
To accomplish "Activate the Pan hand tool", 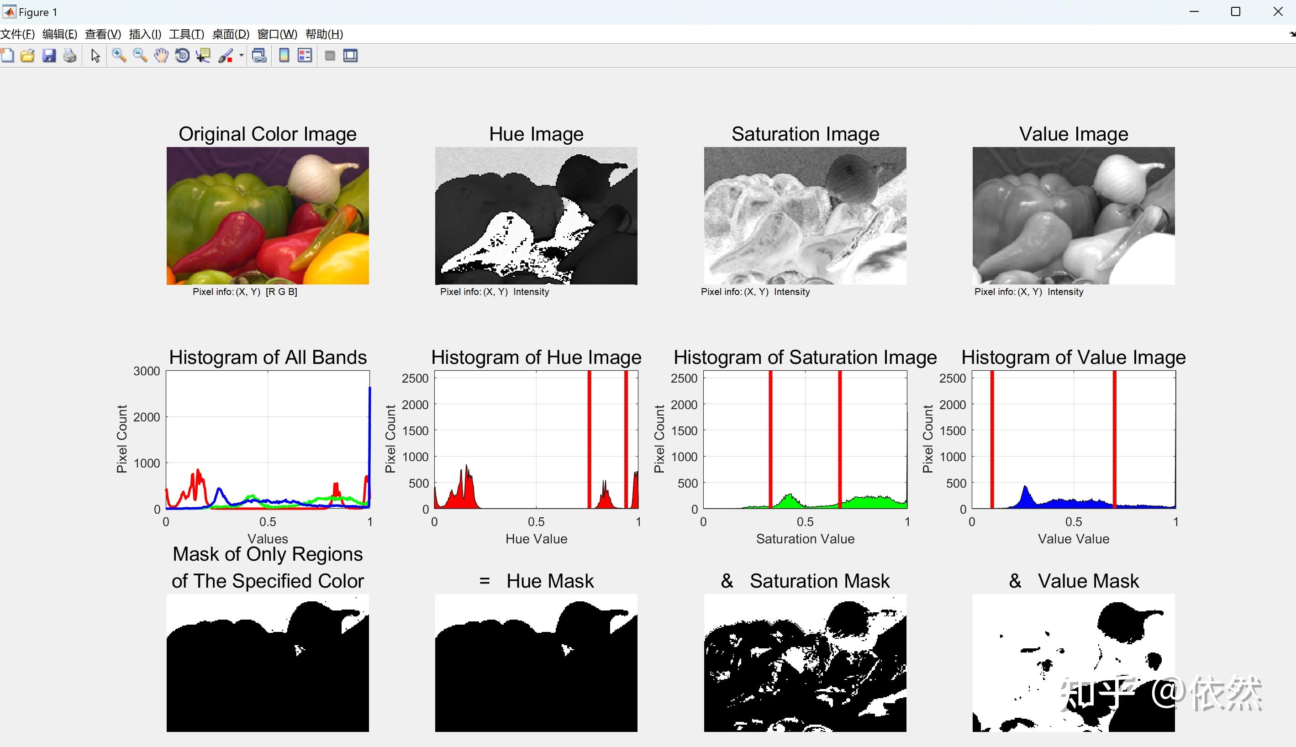I will pos(161,55).
